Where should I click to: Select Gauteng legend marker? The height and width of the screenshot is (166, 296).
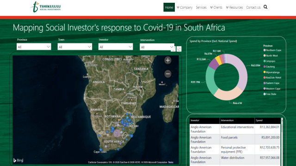pyautogui.click(x=265, y=66)
